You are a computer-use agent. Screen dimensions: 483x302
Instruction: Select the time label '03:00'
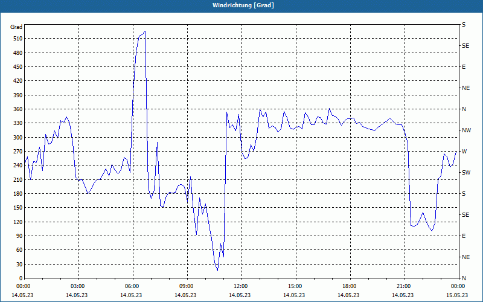77,286
